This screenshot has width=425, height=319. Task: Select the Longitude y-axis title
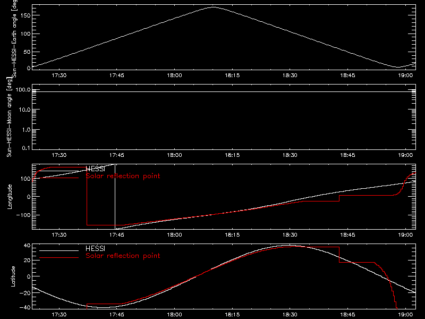point(10,196)
